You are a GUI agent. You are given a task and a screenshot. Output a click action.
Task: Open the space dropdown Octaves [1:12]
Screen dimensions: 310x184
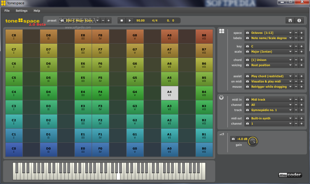(x=271, y=33)
